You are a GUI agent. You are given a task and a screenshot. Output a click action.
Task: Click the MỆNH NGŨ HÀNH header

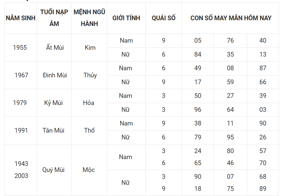point(89,18)
